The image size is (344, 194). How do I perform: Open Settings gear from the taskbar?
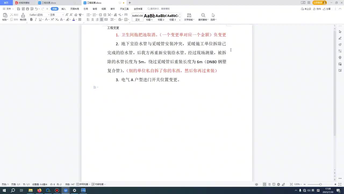click(x=74, y=190)
